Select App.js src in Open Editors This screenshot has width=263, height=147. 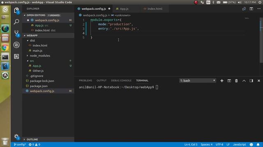[42, 25]
